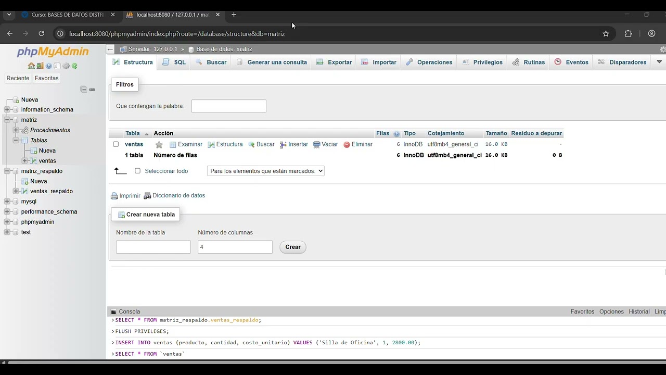Expand the information_schema database node
This screenshot has height=375, width=666.
point(7,110)
